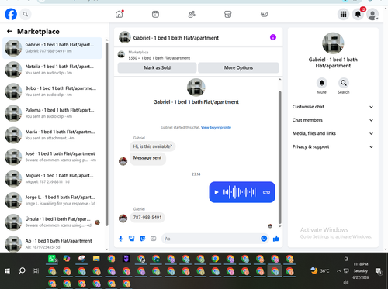Click the "Hi, is this available?" message
This screenshot has width=388, height=289.
pyautogui.click(x=153, y=146)
